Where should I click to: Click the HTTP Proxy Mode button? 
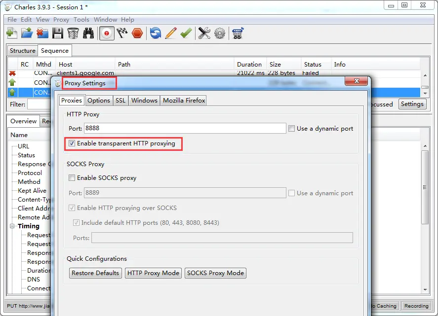coord(153,273)
